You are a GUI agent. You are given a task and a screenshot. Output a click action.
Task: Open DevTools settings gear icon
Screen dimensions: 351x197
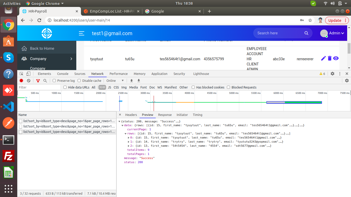pyautogui.click(x=332, y=74)
